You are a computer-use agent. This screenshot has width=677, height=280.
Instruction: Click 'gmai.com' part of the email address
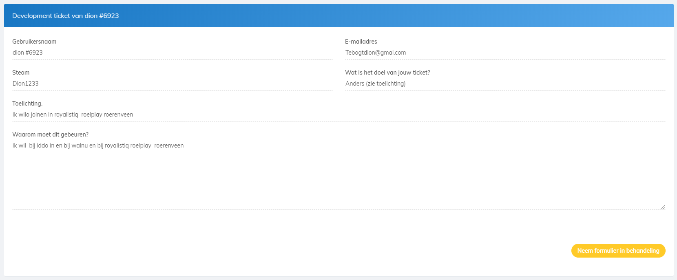pyautogui.click(x=393, y=53)
